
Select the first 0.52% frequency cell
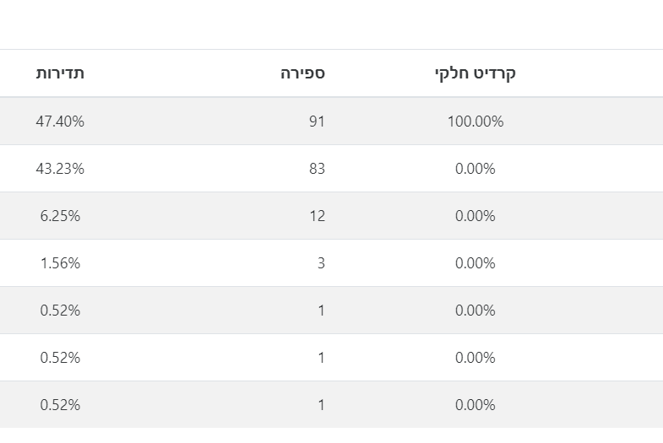click(x=60, y=311)
